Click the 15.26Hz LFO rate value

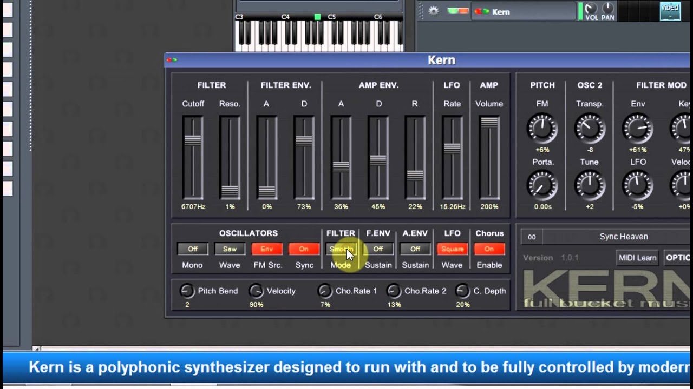click(453, 207)
